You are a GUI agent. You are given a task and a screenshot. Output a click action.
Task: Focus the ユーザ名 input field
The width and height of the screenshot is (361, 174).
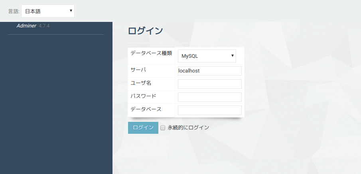point(209,84)
